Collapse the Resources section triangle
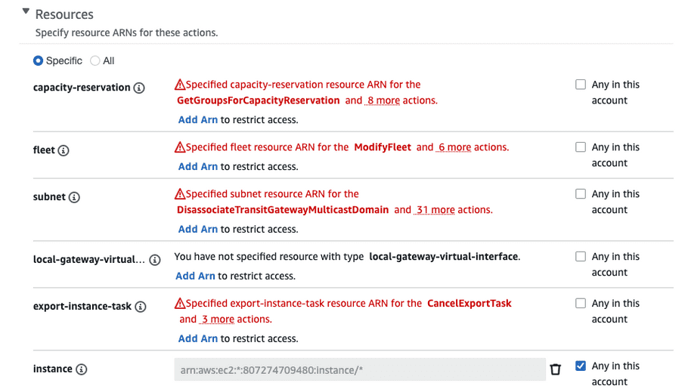Screen dimensions: 688x389 pos(26,11)
